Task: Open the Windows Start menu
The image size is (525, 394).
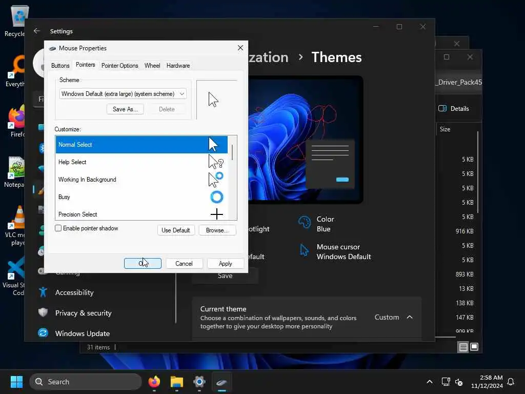Action: (16, 382)
